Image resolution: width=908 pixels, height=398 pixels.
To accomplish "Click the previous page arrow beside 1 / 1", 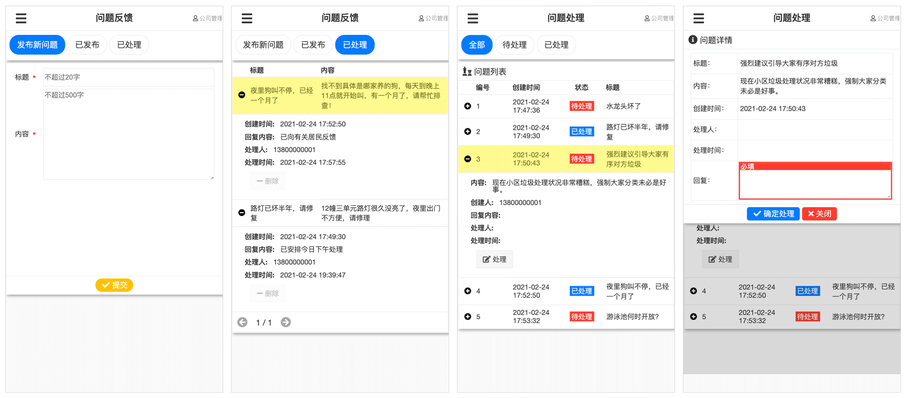I will point(242,322).
